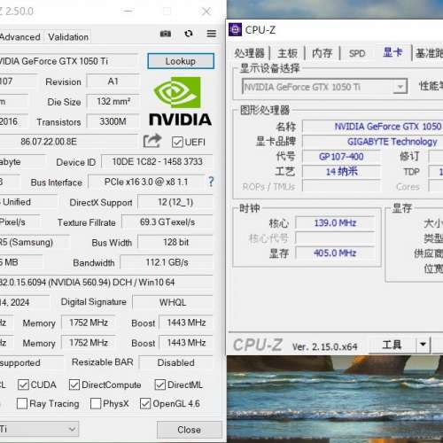Click the GPU name field in GPU-Z

[x=68, y=61]
